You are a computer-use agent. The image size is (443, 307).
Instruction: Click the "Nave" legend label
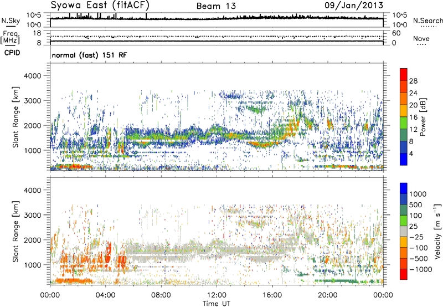pyautogui.click(x=421, y=39)
